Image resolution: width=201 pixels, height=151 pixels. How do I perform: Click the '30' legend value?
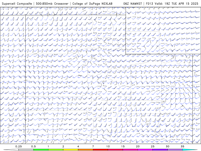168,146
